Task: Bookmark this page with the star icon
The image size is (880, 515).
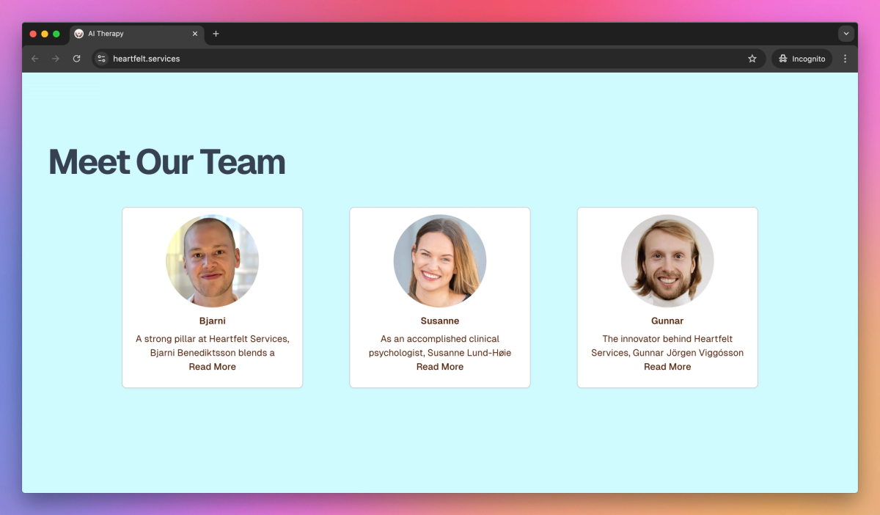Action: (752, 59)
